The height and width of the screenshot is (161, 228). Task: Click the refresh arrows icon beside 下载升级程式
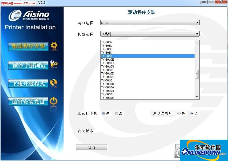54,83
